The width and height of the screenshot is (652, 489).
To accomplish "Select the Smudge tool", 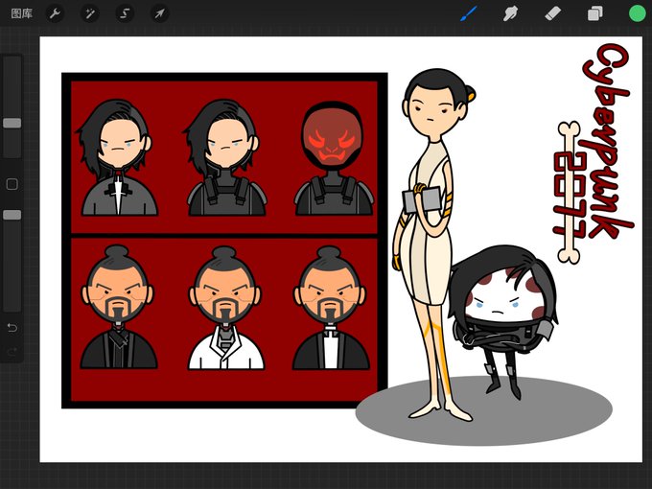I will point(511,14).
